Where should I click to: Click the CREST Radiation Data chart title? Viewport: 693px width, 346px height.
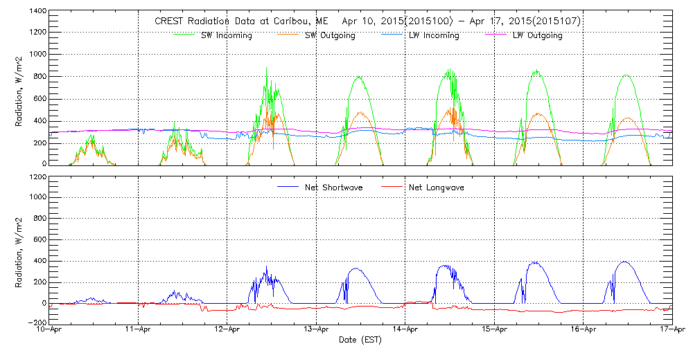pyautogui.click(x=367, y=21)
